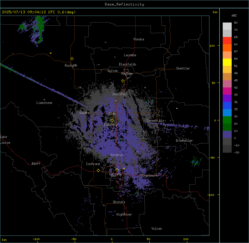Image resolution: width=249 pixels, height=243 pixels.
Task: Select the Sundre town label
Action: coord(84,113)
